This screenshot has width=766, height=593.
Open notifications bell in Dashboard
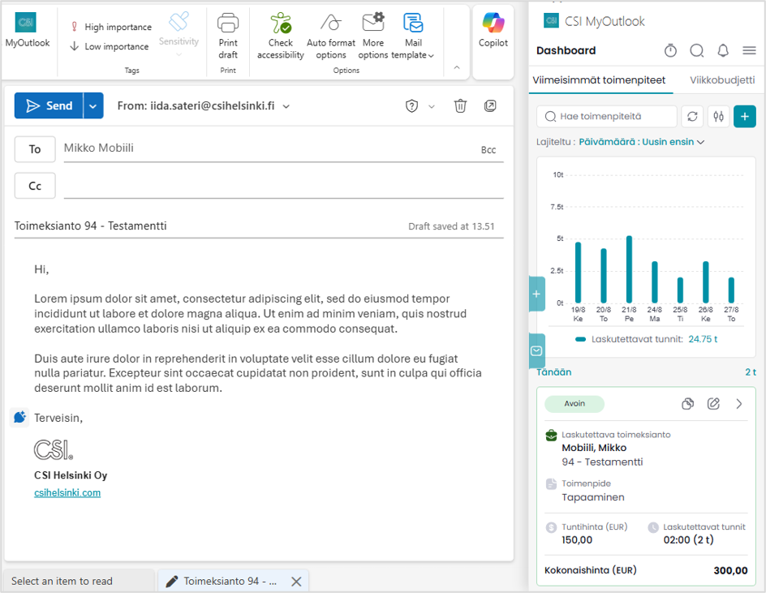(x=723, y=50)
